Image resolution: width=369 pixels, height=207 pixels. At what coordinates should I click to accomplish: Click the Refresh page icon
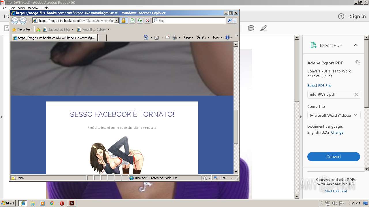click(140, 20)
